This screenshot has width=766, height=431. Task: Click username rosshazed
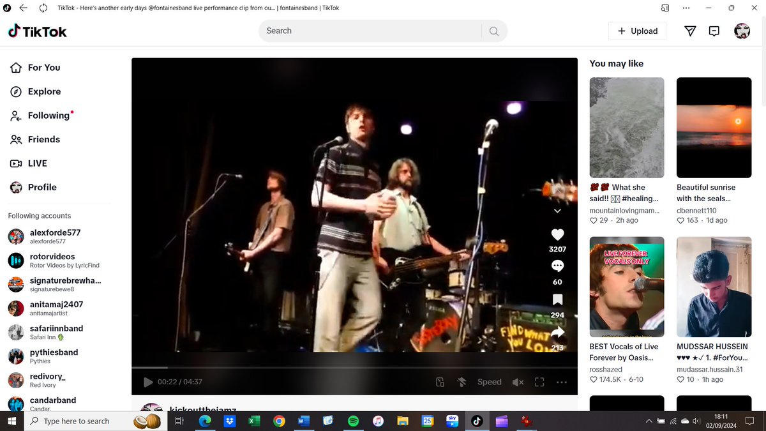607,369
